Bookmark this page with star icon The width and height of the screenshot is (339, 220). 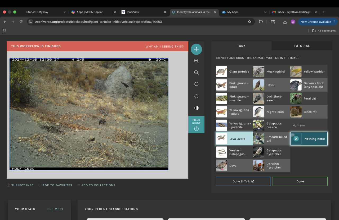249,22
